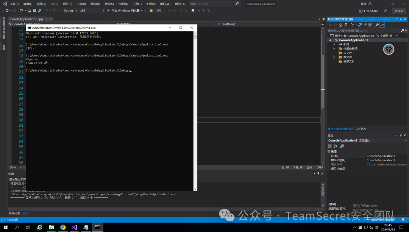Click the Open File folder icon in toolbar

(29, 11)
